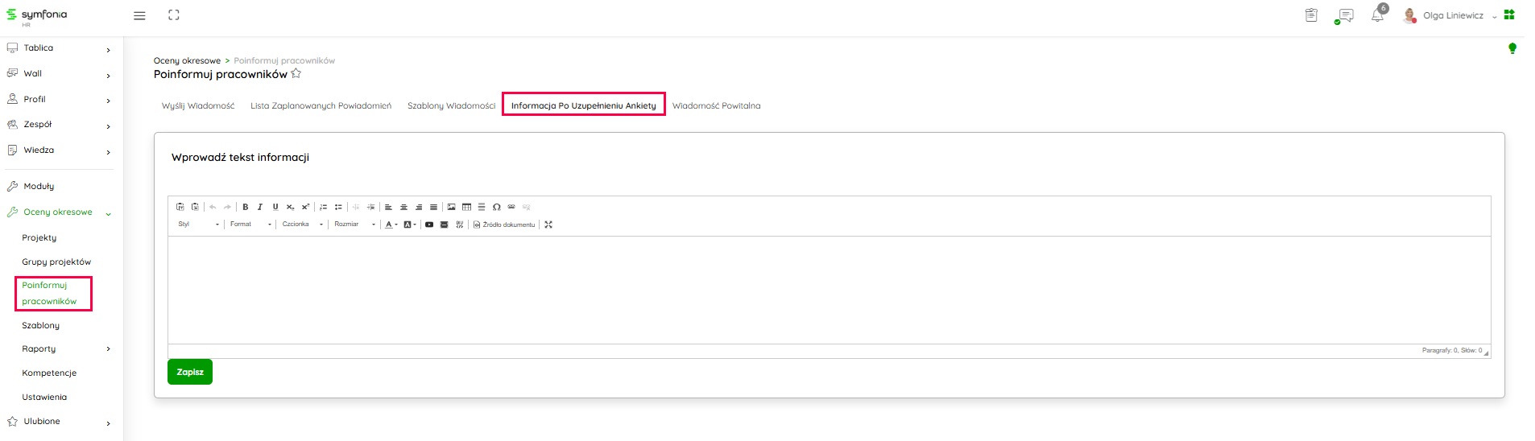Open the notifications bell

[x=1377, y=16]
